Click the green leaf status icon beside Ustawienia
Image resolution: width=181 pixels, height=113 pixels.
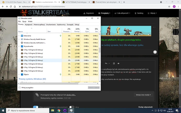(60, 36)
